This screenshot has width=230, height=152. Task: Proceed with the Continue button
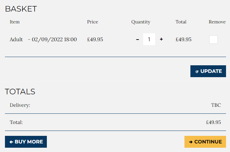click(x=205, y=142)
